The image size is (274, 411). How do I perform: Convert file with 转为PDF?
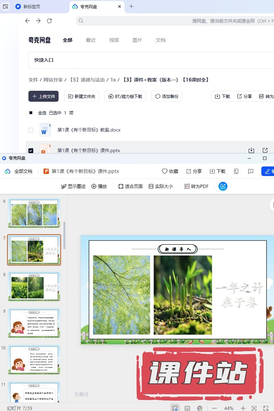(196, 186)
